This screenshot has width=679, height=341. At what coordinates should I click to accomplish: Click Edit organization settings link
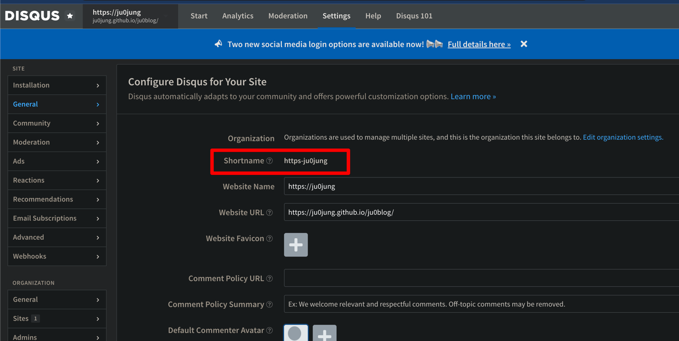click(x=623, y=137)
